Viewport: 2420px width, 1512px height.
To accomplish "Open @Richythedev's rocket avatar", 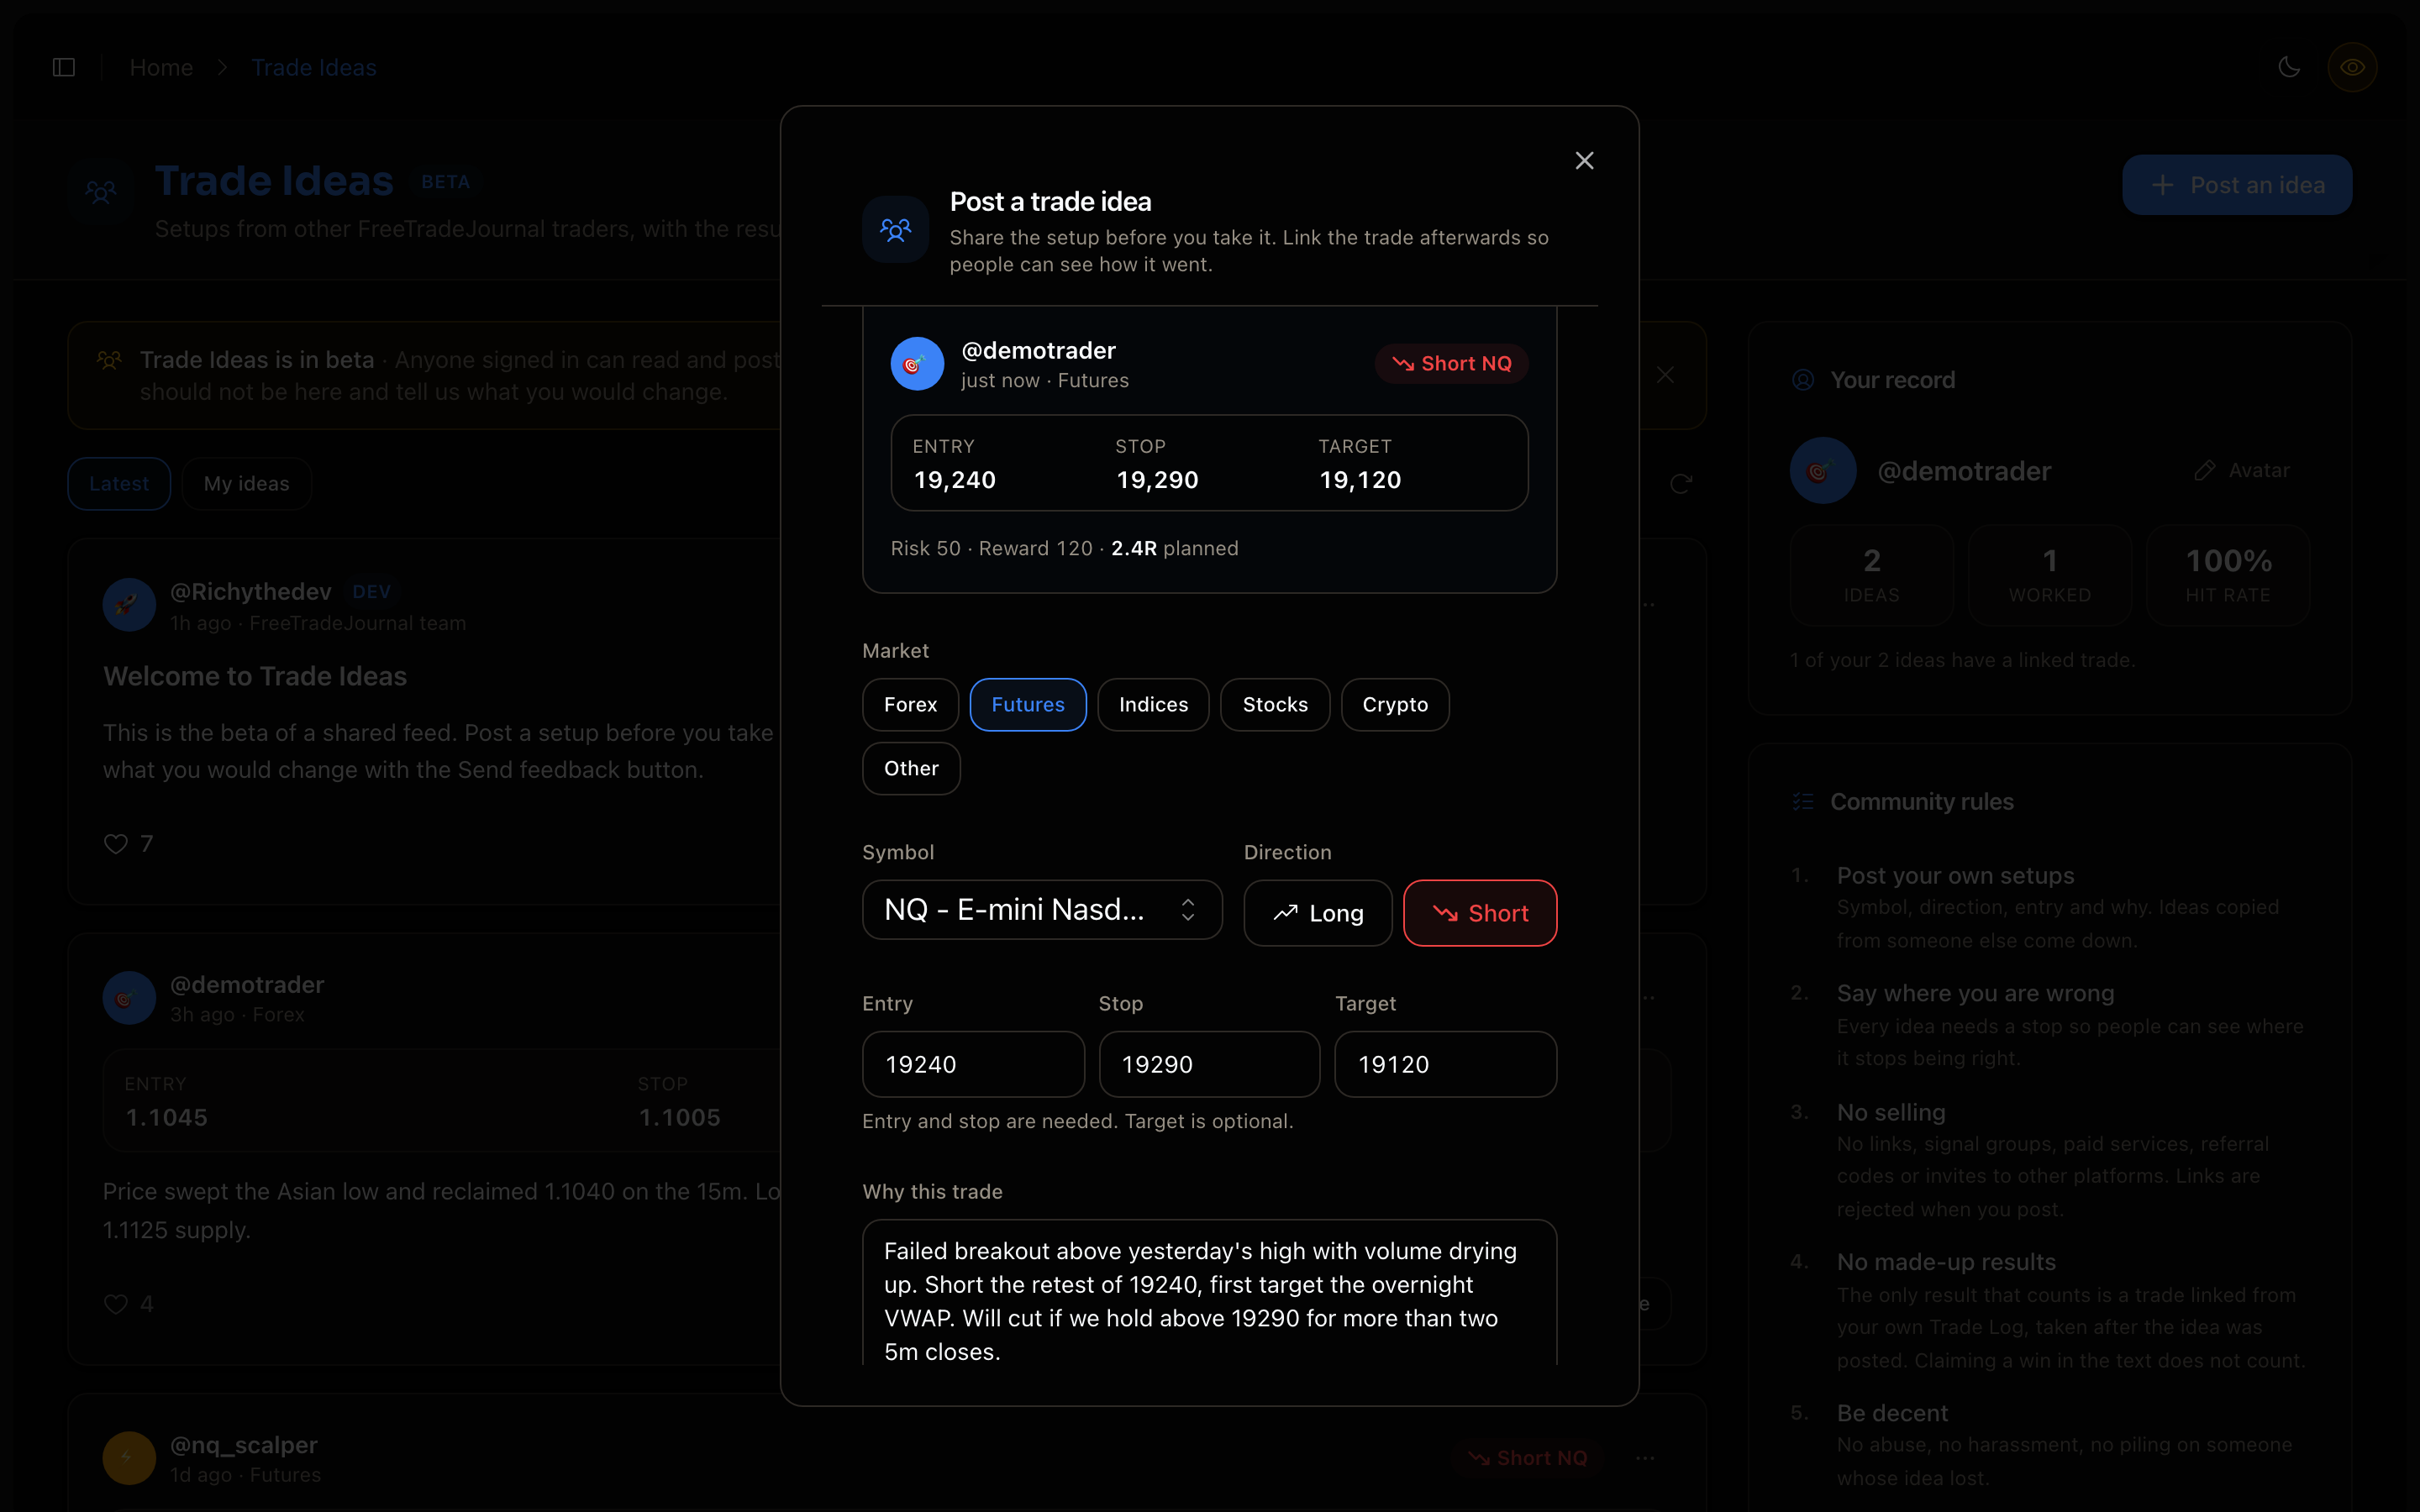I will coord(129,604).
